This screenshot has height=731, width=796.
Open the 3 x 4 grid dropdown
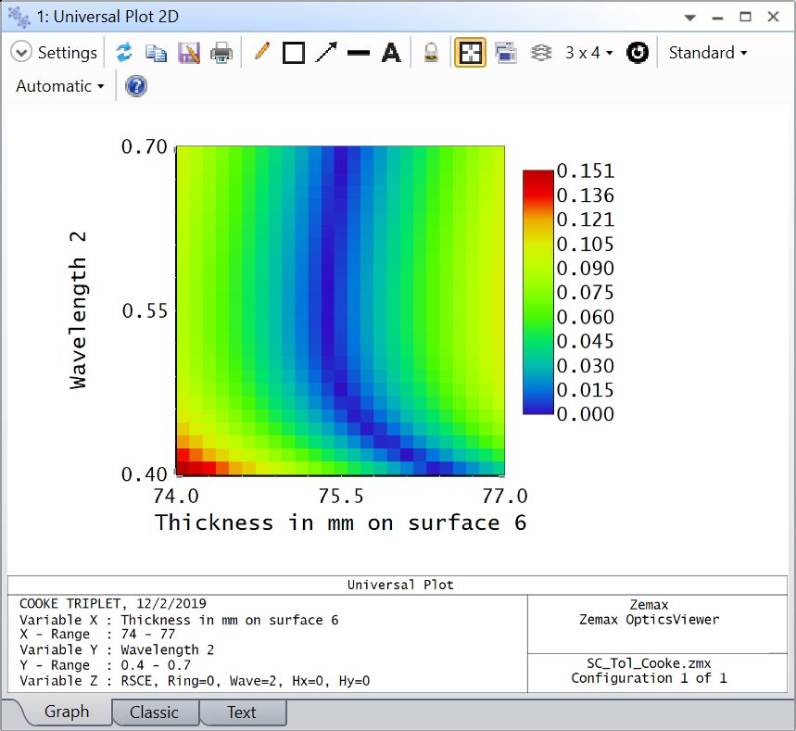coord(589,53)
